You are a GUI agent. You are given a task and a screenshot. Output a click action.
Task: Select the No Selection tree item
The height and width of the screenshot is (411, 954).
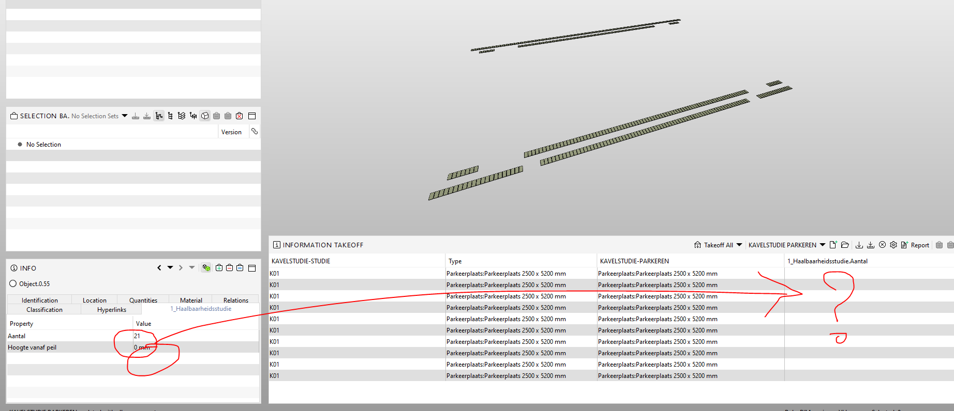[x=43, y=145]
